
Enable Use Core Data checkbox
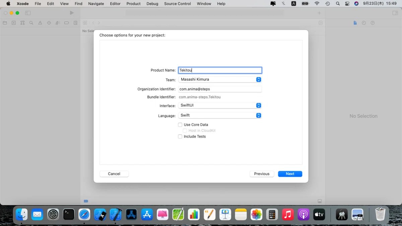pyautogui.click(x=180, y=125)
